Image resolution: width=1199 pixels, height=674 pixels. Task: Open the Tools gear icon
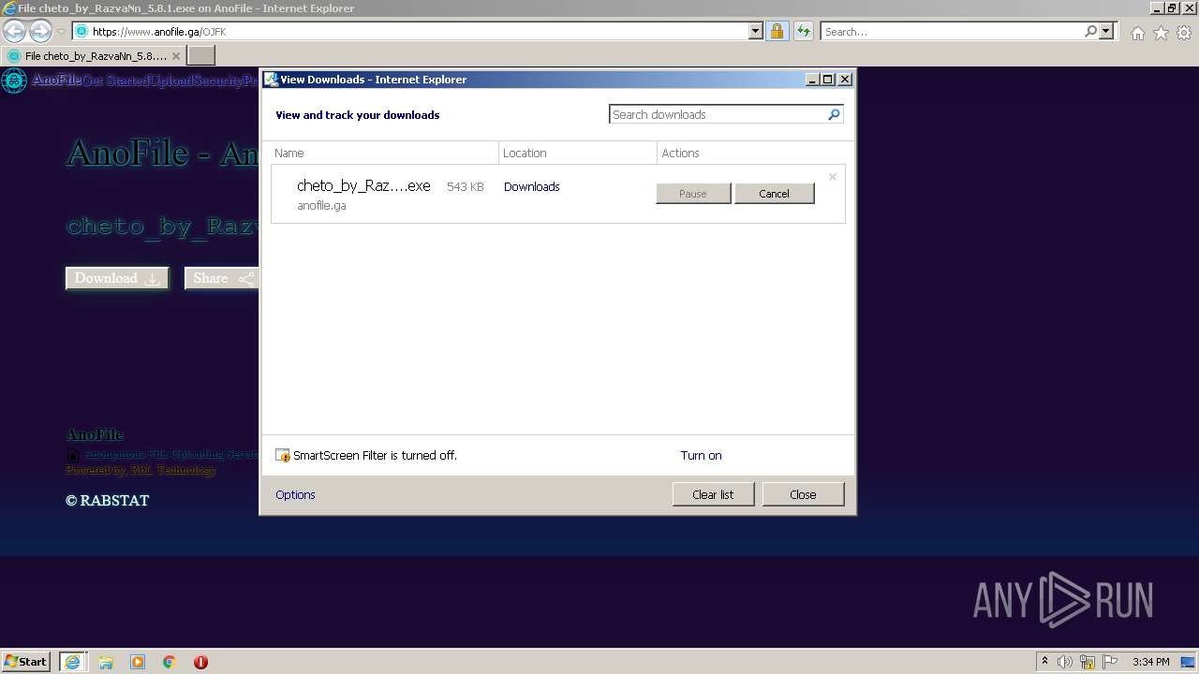1184,33
